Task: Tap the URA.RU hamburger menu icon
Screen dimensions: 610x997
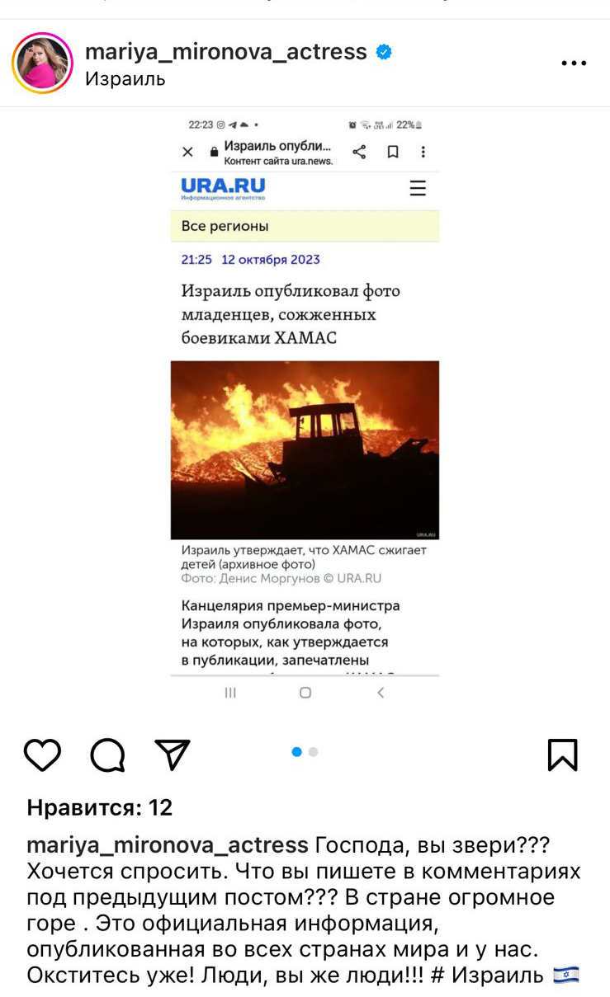Action: 418,188
